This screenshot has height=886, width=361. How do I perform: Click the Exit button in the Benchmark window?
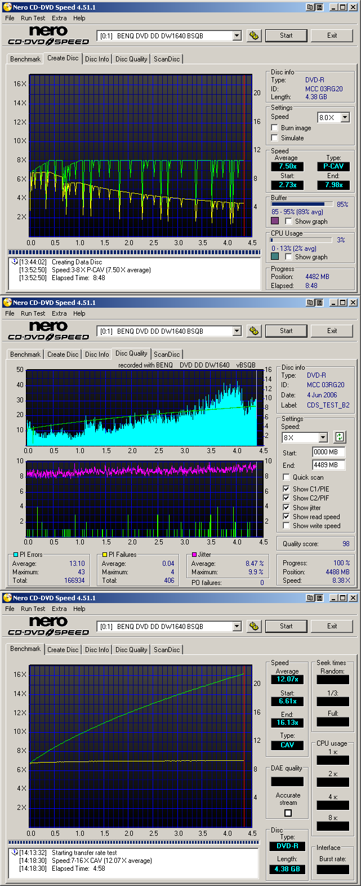pos(332,626)
